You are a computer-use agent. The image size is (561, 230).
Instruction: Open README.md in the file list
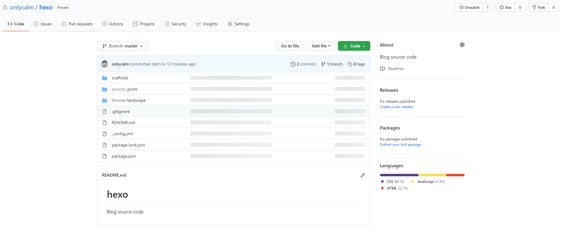click(x=123, y=123)
